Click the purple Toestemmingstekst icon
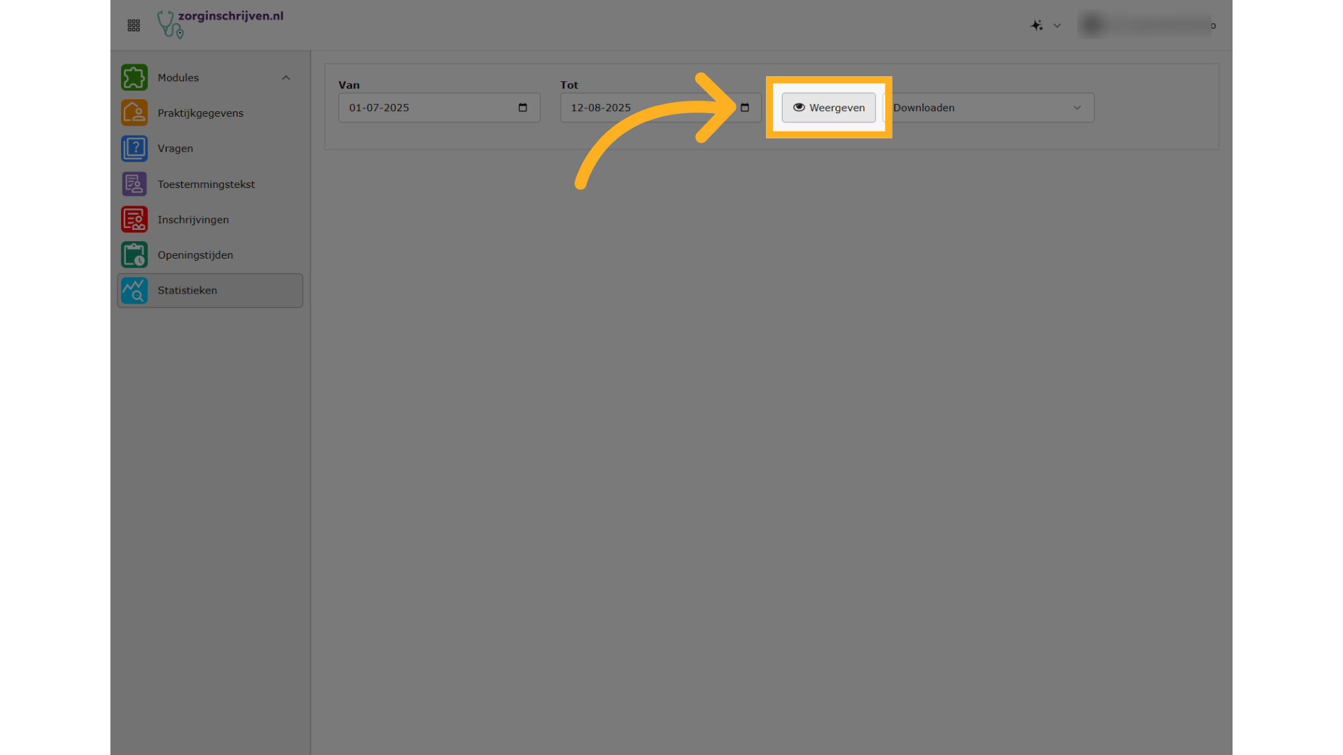 [x=134, y=185]
